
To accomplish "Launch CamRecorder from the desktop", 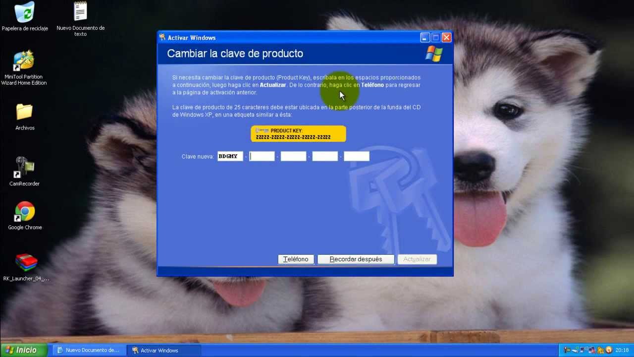I will [x=24, y=172].
